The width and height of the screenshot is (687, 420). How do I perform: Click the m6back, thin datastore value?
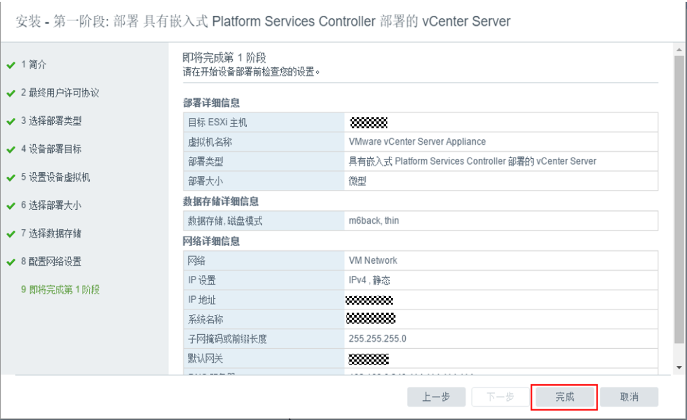tap(374, 220)
